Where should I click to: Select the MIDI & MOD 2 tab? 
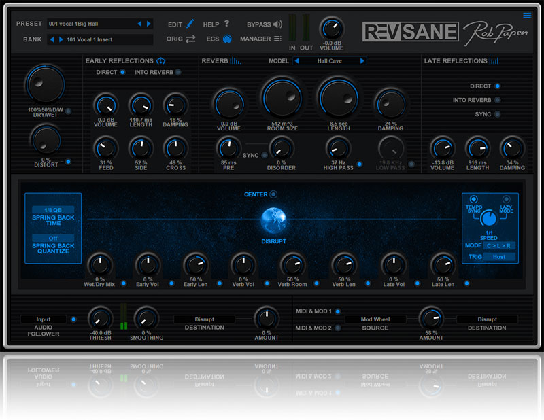tap(338, 327)
